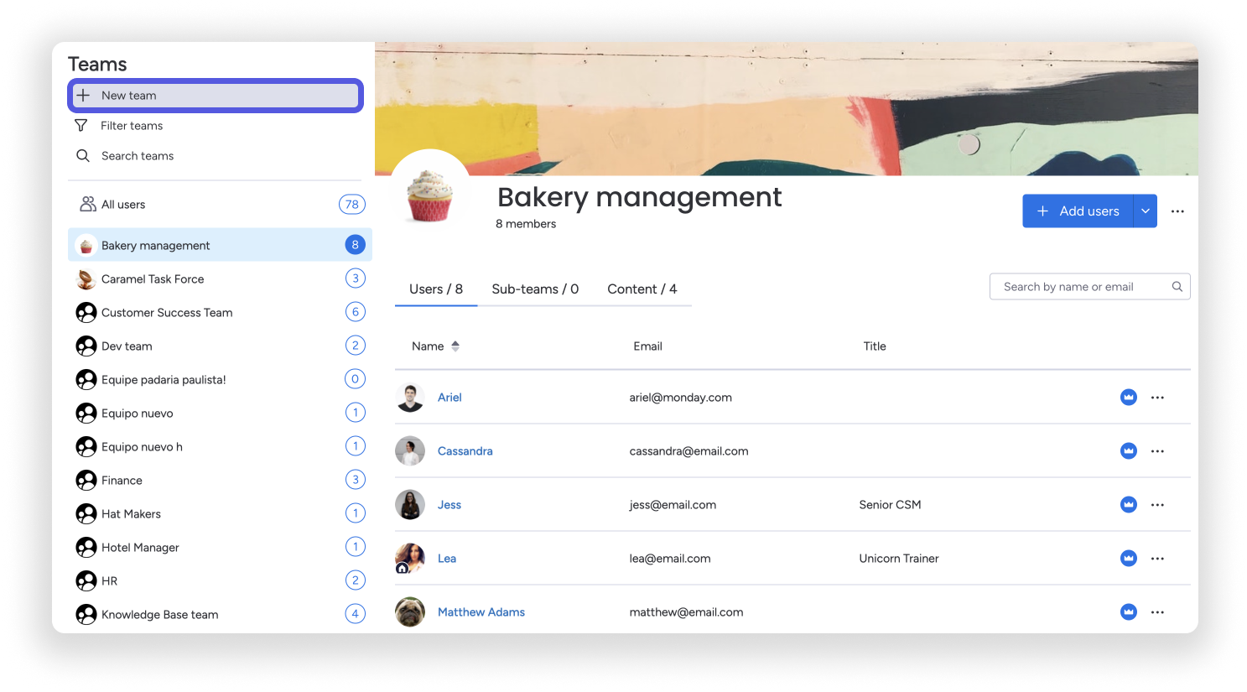Switch to the Users / 8 tab

[436, 289]
